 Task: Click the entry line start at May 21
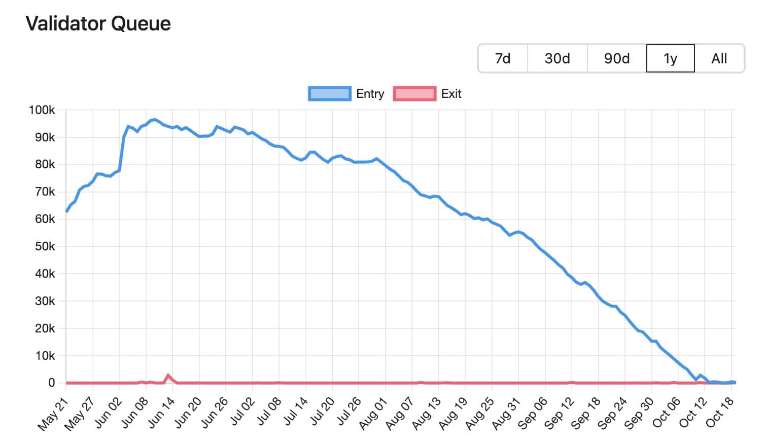point(66,211)
